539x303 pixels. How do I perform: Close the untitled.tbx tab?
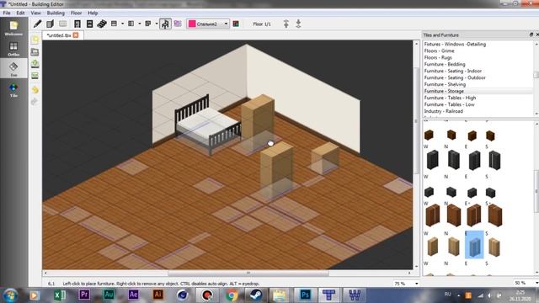tap(76, 35)
